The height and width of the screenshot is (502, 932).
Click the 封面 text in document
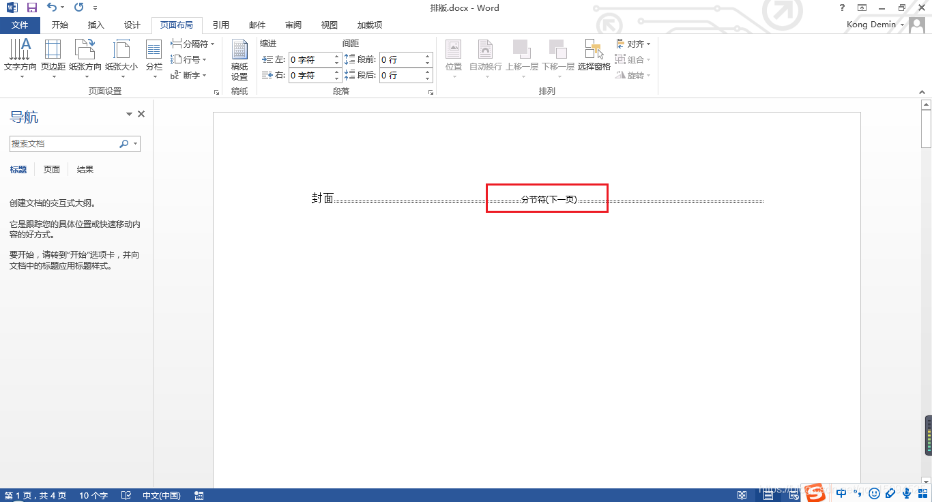point(323,198)
